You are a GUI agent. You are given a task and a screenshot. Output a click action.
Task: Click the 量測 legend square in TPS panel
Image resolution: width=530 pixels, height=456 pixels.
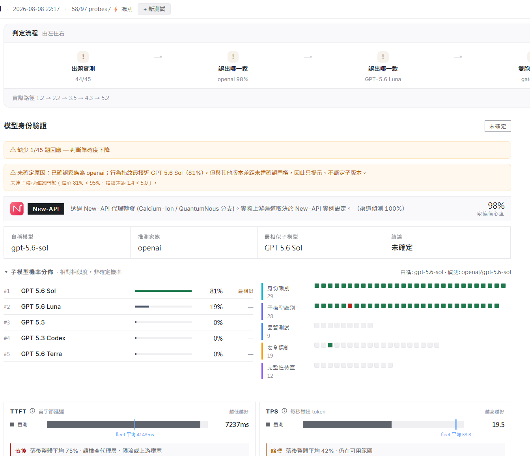(268, 424)
